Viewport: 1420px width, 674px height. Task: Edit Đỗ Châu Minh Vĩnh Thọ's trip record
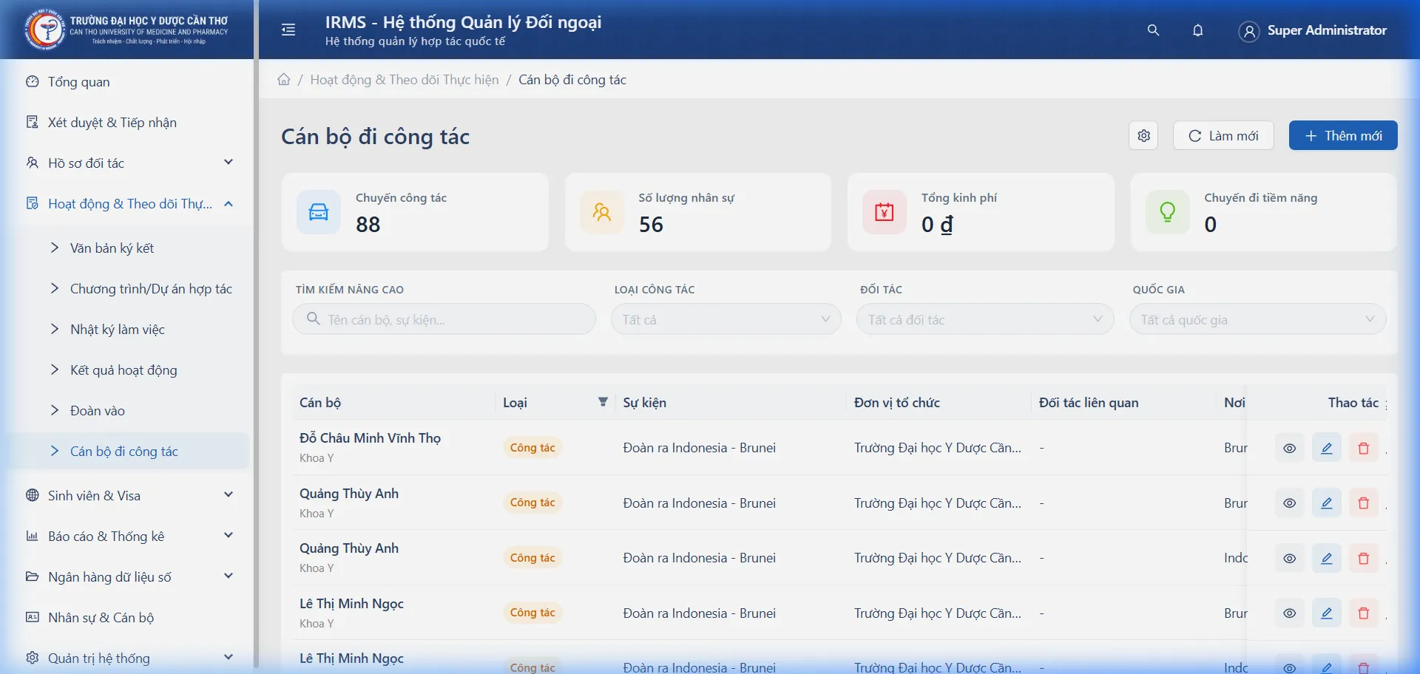click(x=1326, y=448)
